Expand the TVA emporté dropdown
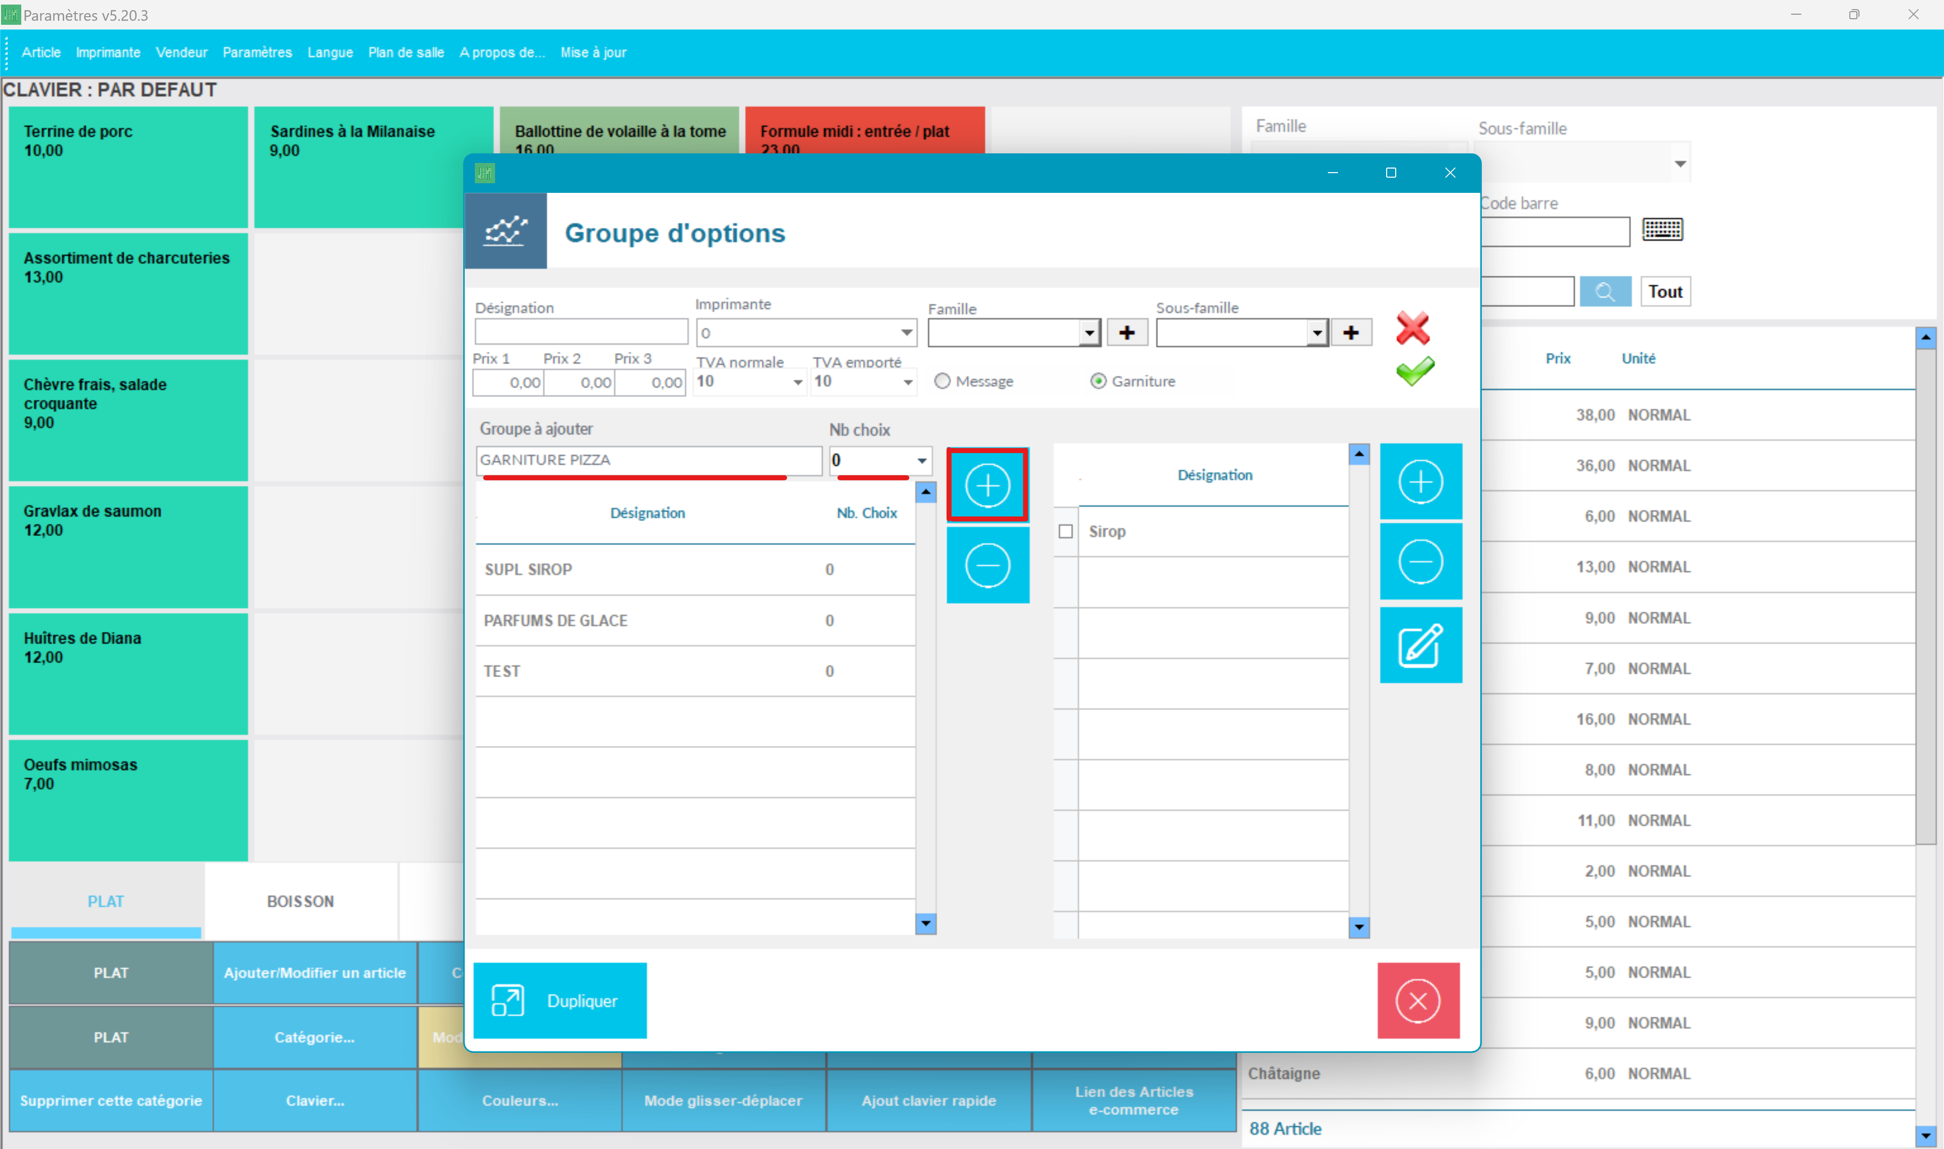The width and height of the screenshot is (1944, 1149). click(x=907, y=383)
